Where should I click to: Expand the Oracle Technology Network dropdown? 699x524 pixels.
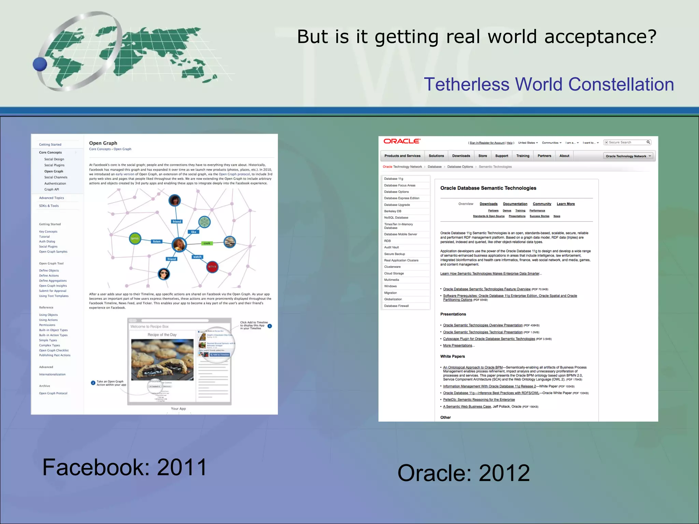(x=628, y=156)
